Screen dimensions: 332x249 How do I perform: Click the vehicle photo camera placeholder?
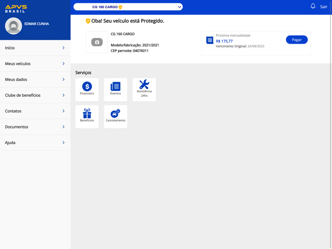[97, 42]
